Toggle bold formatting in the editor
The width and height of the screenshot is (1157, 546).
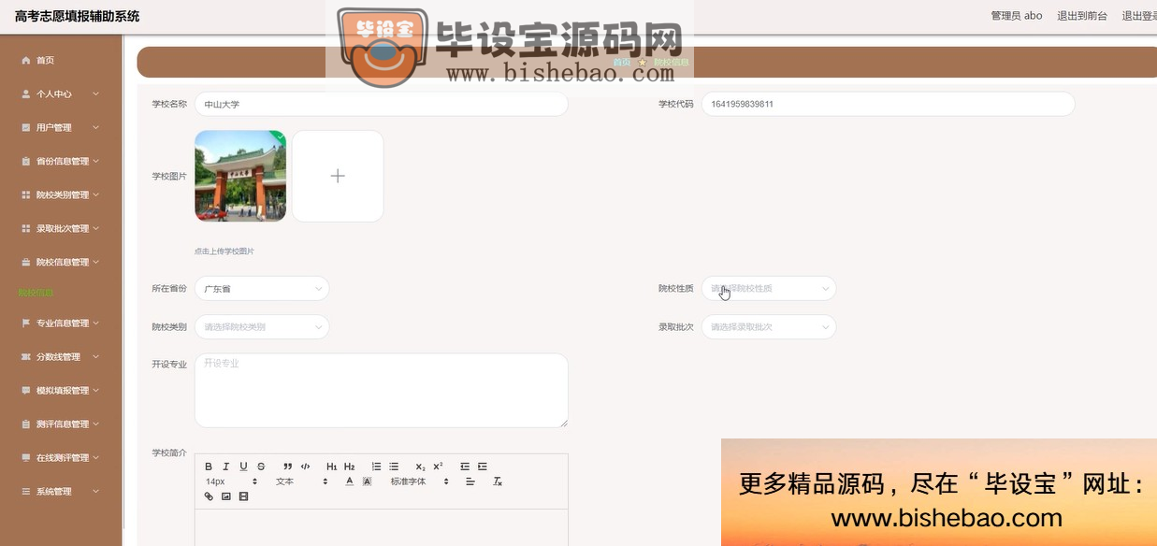(209, 467)
